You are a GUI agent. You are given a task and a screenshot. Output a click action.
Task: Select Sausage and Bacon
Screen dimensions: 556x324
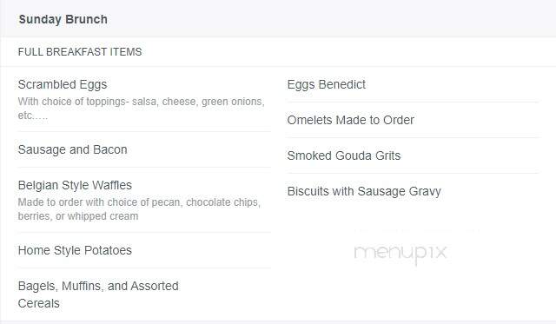pos(73,149)
